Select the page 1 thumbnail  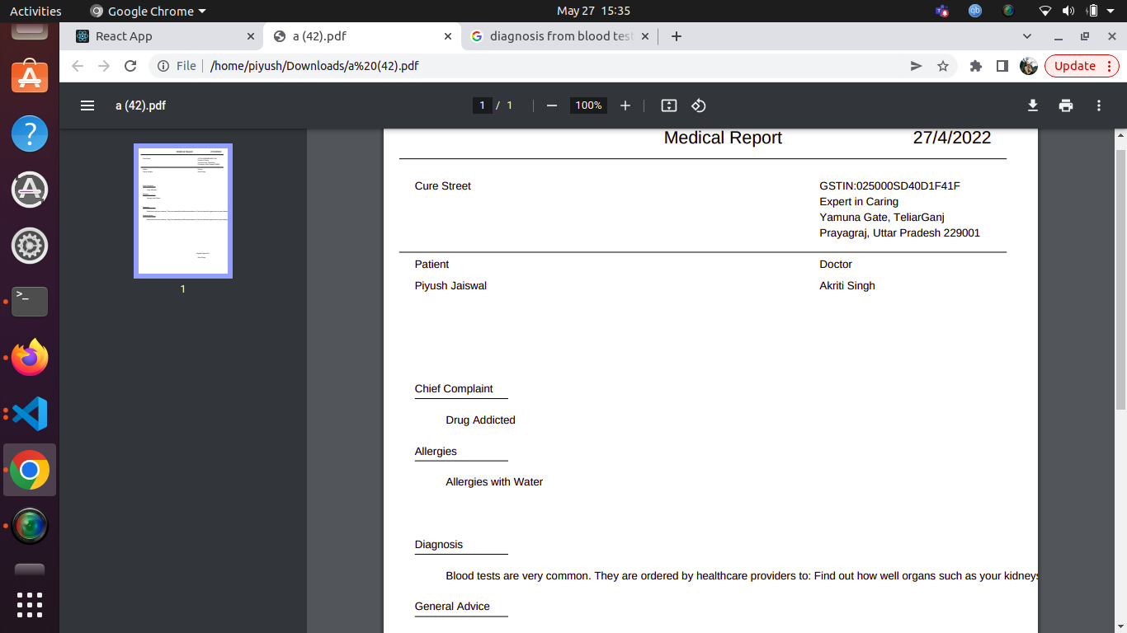183,211
